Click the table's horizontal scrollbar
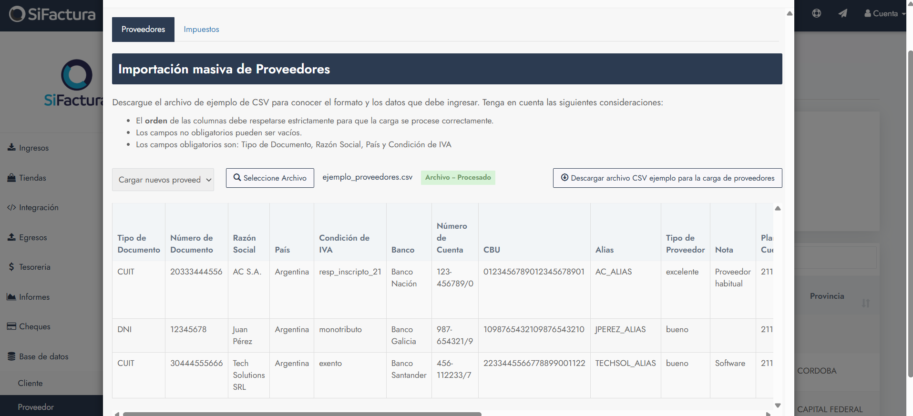 click(x=302, y=414)
